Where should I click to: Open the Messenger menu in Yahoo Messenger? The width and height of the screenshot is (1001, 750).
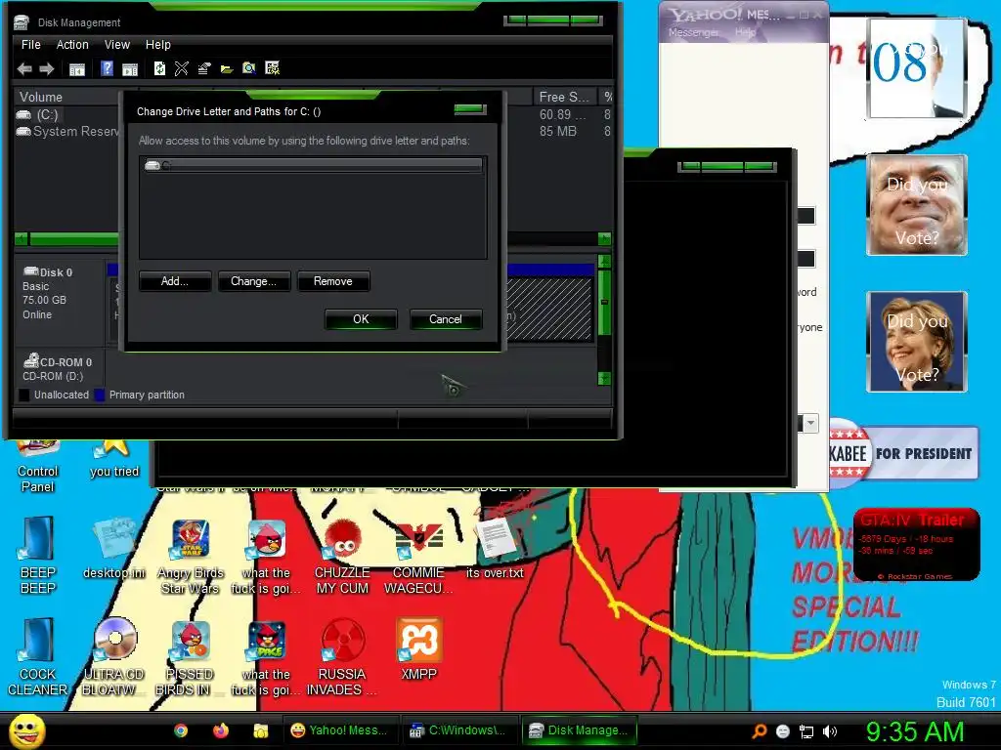(x=694, y=32)
